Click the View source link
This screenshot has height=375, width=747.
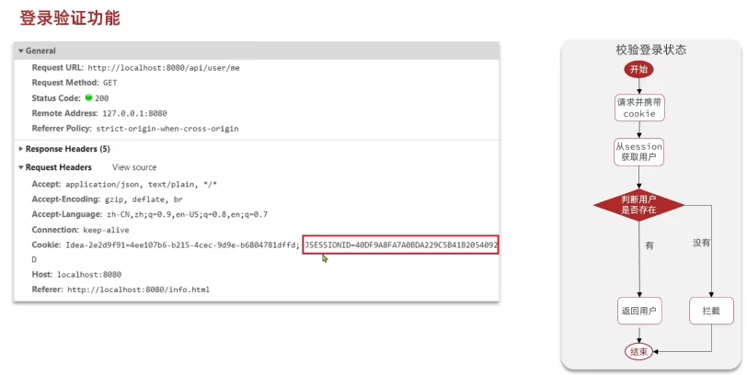click(134, 168)
